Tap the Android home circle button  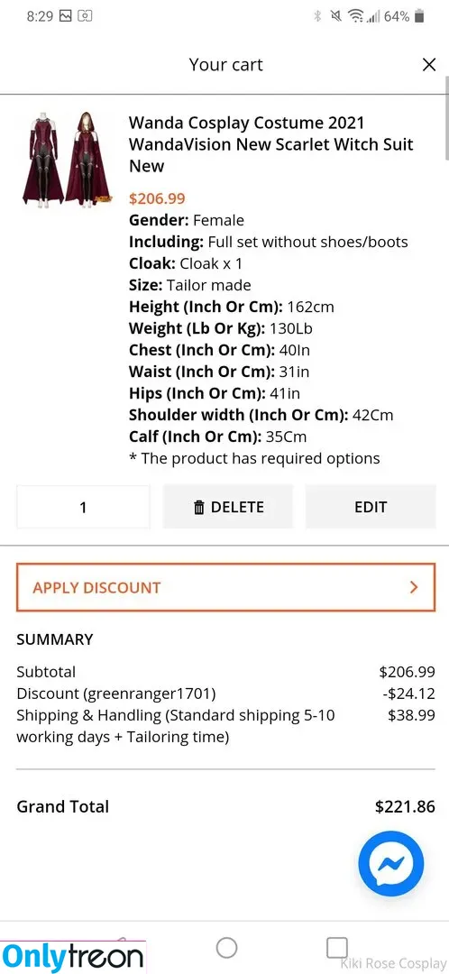click(x=226, y=948)
